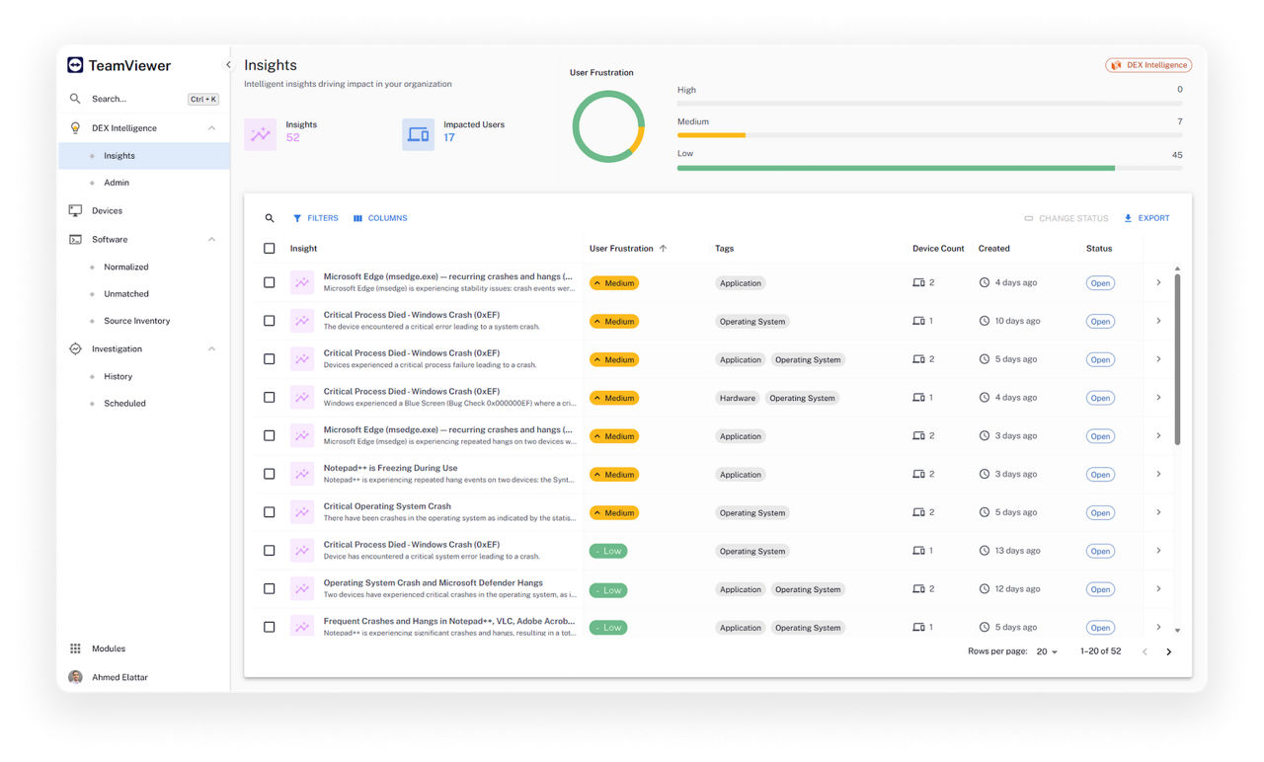Click the DEX Intelligence lightbulb icon

coord(75,128)
